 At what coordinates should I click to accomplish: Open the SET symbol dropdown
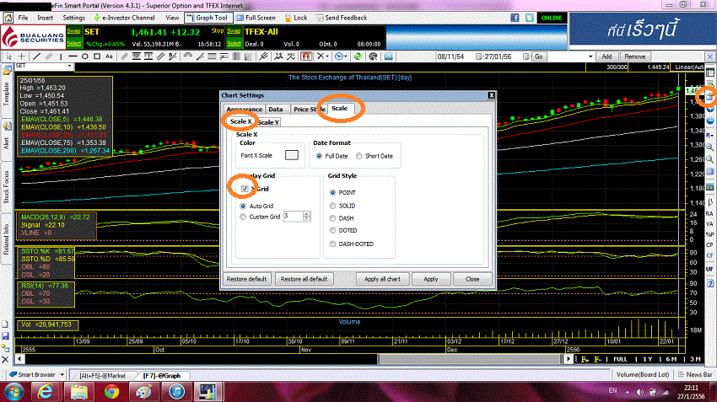click(69, 67)
